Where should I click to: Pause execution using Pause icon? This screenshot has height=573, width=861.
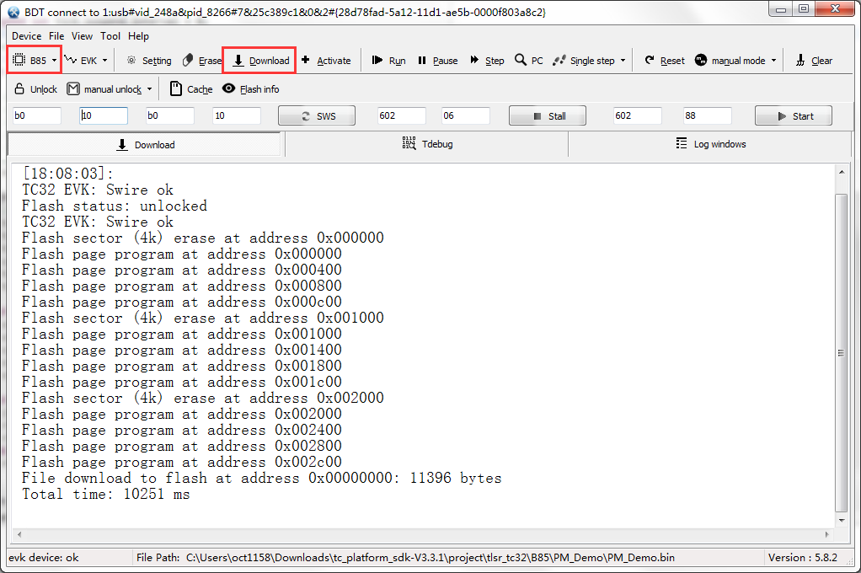pyautogui.click(x=423, y=61)
